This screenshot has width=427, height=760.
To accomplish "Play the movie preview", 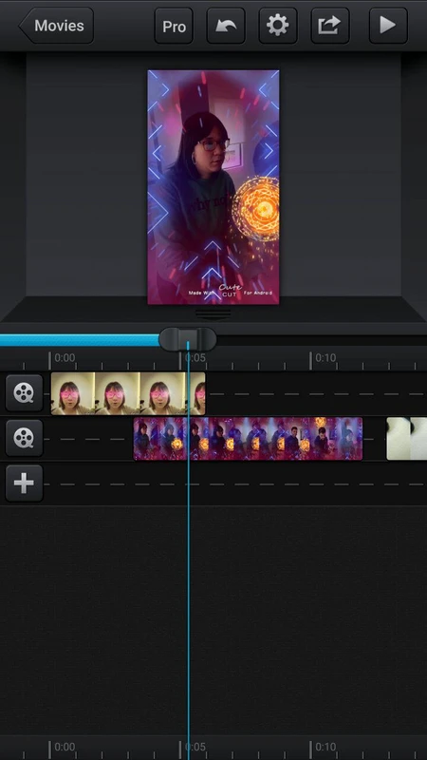I will [388, 26].
